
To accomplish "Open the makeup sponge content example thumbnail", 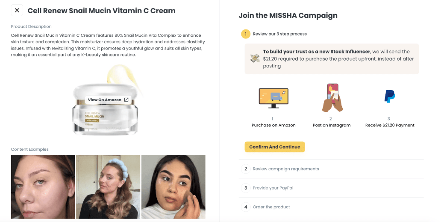I will coord(173,187).
